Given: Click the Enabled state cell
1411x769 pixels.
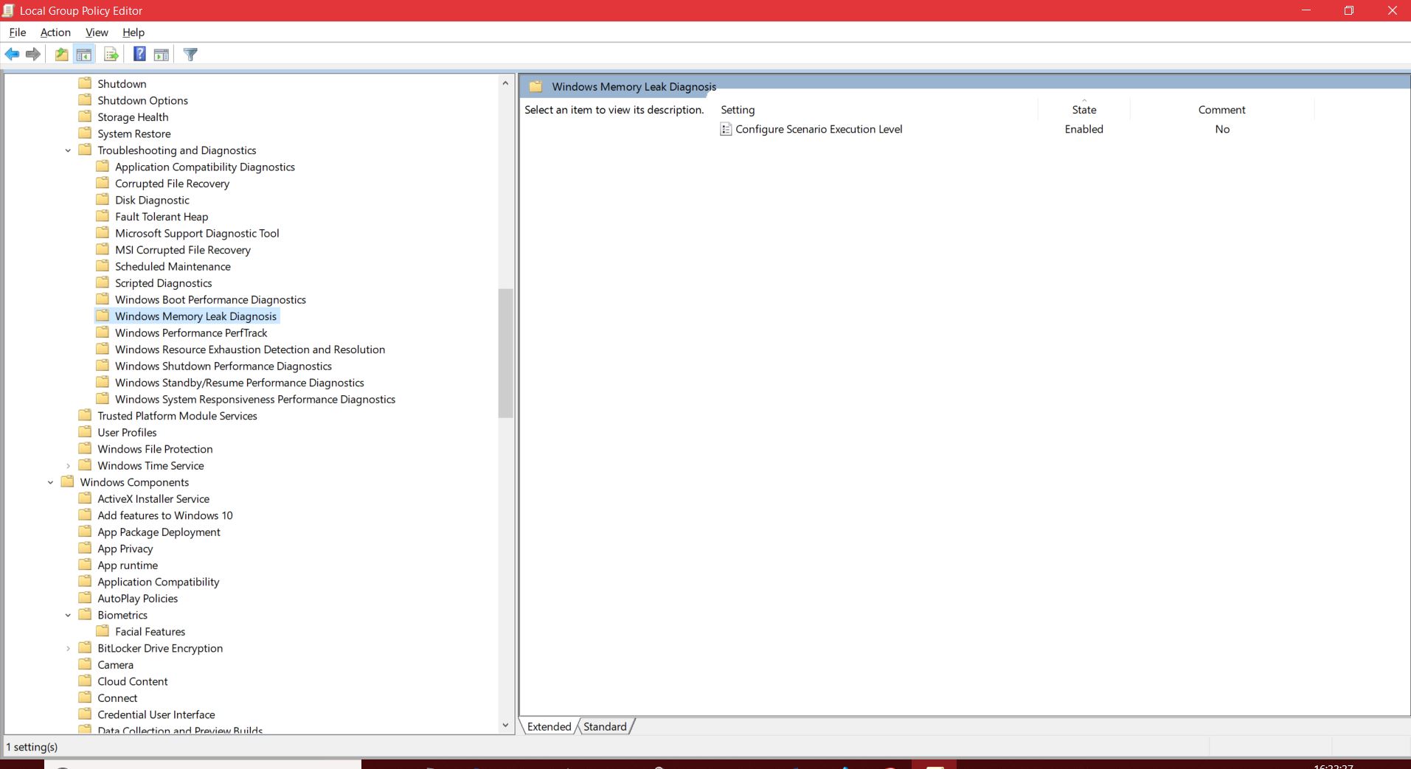Looking at the screenshot, I should point(1084,129).
